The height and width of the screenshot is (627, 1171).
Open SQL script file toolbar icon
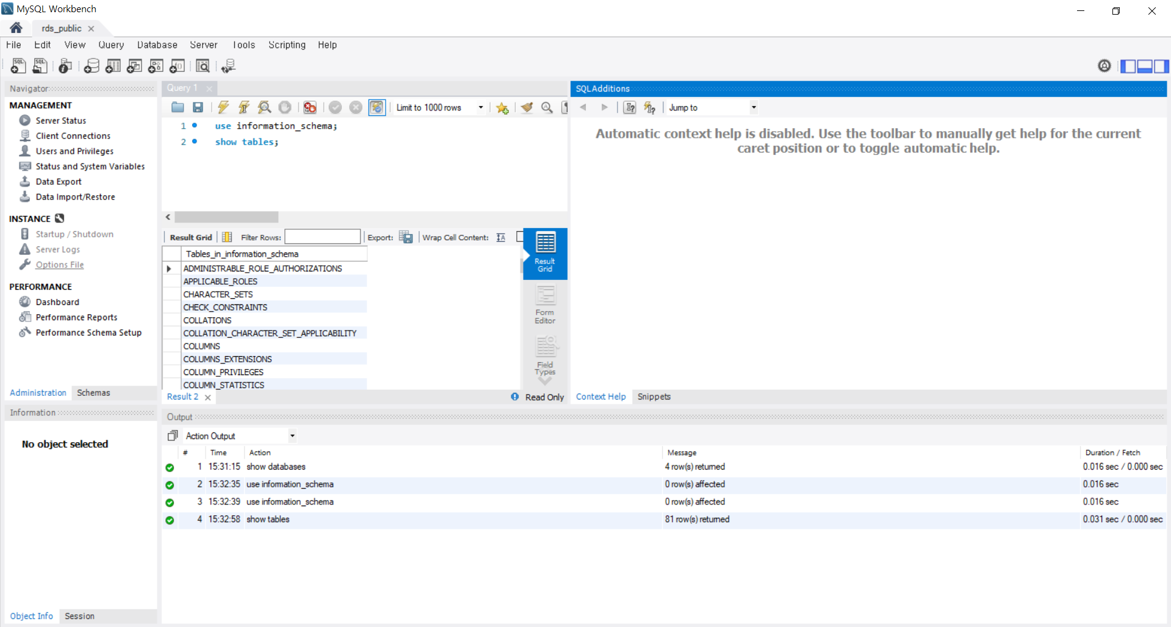click(40, 66)
